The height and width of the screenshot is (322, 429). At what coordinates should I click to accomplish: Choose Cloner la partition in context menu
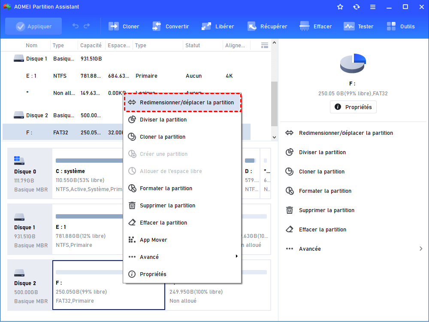[x=182, y=137]
